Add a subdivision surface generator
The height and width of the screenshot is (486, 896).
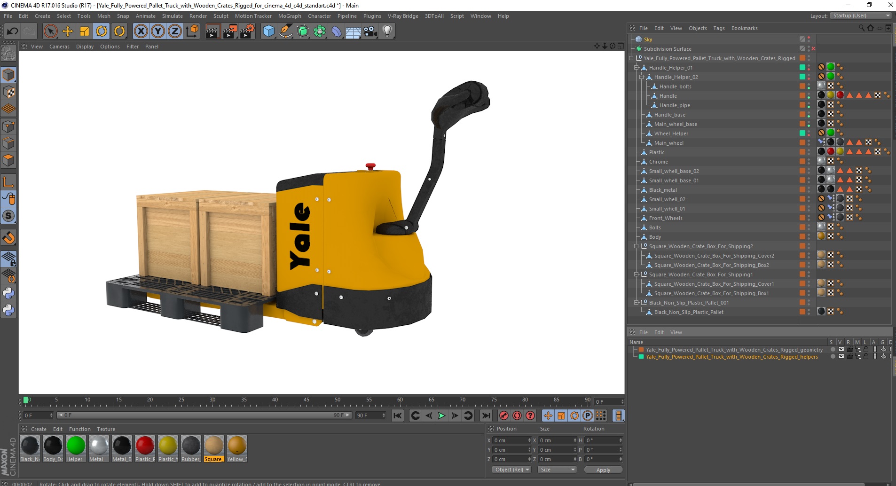(303, 31)
